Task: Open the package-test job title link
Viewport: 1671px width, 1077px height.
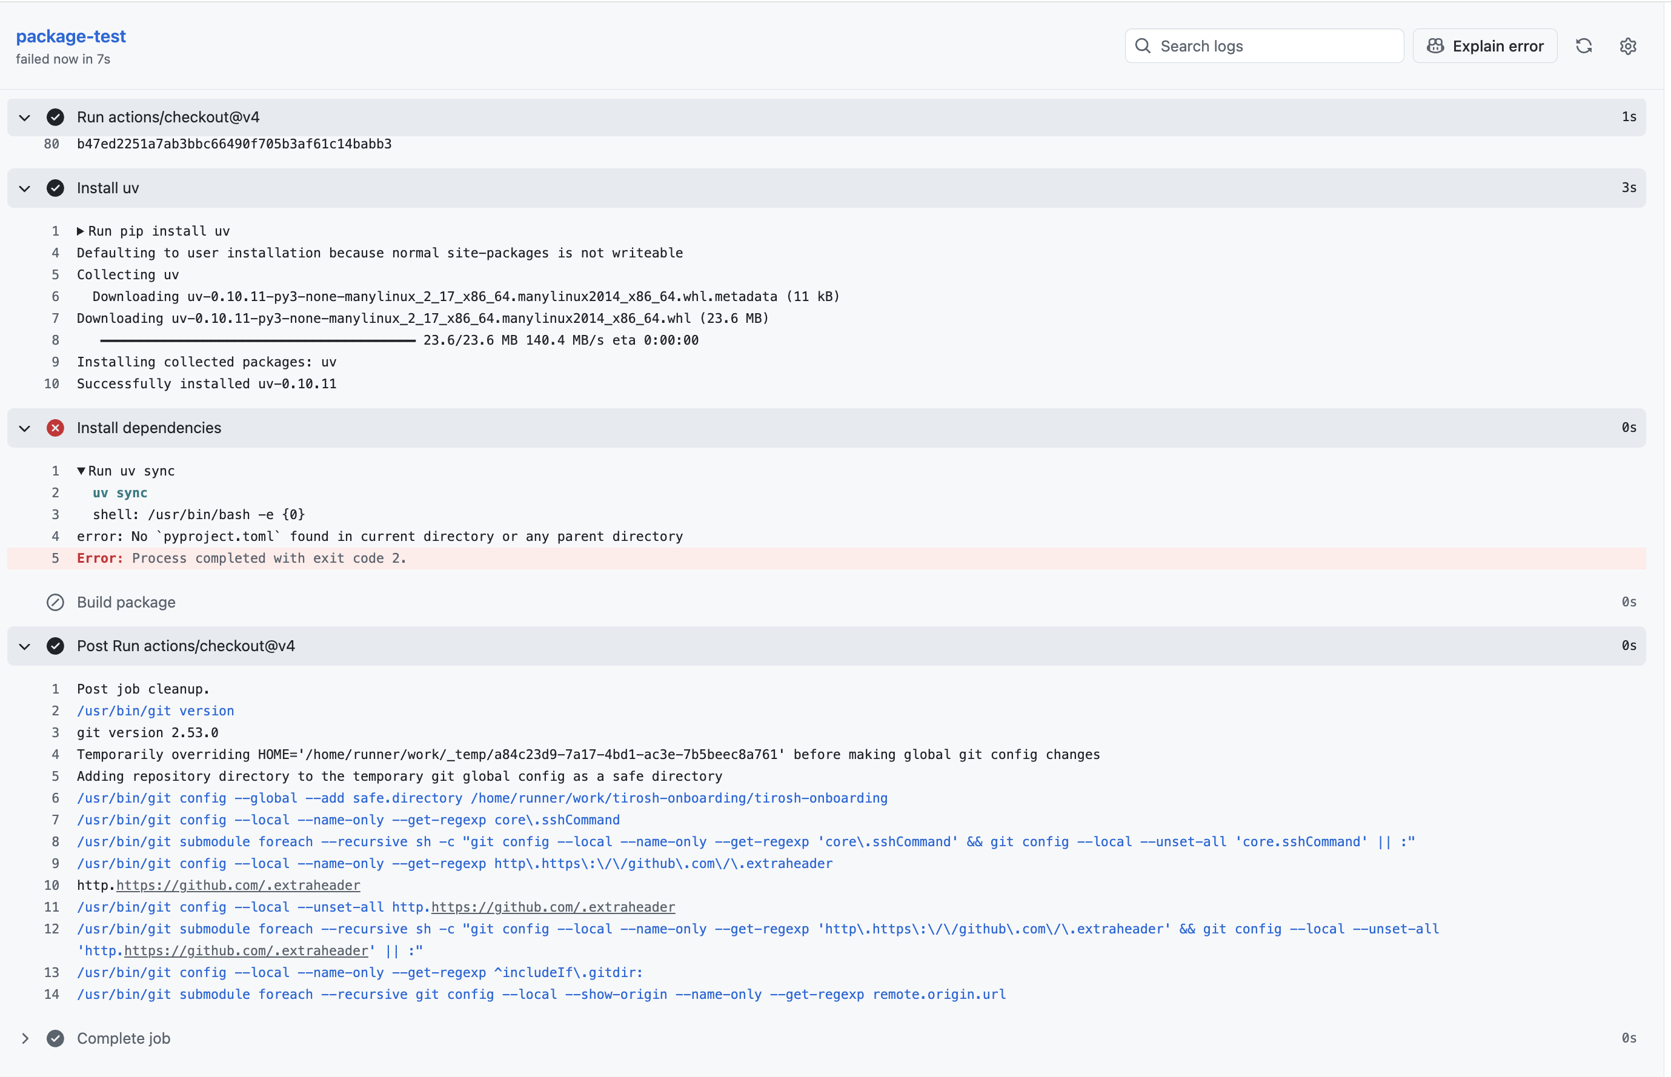Action: (x=71, y=36)
